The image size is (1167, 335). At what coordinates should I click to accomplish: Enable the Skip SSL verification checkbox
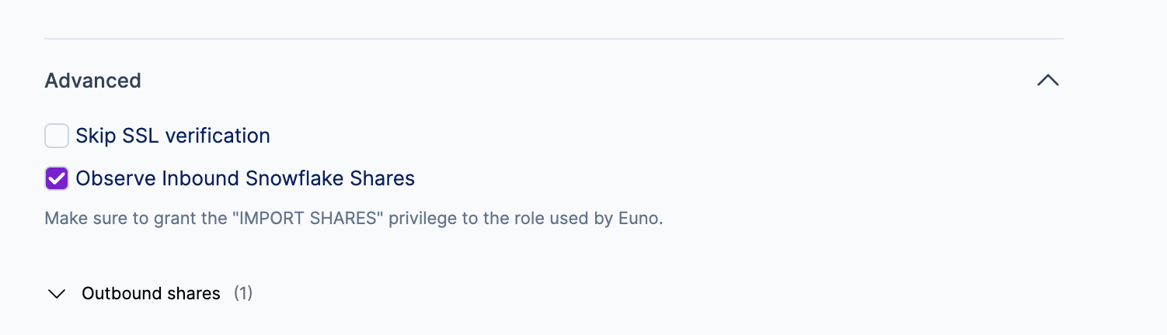(x=57, y=136)
